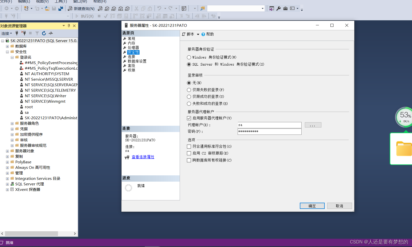Click the DMX query toolbar icon

[x=114, y=9]
